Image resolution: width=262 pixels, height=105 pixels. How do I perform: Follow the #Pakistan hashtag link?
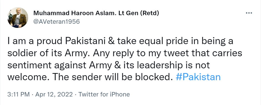(198, 77)
